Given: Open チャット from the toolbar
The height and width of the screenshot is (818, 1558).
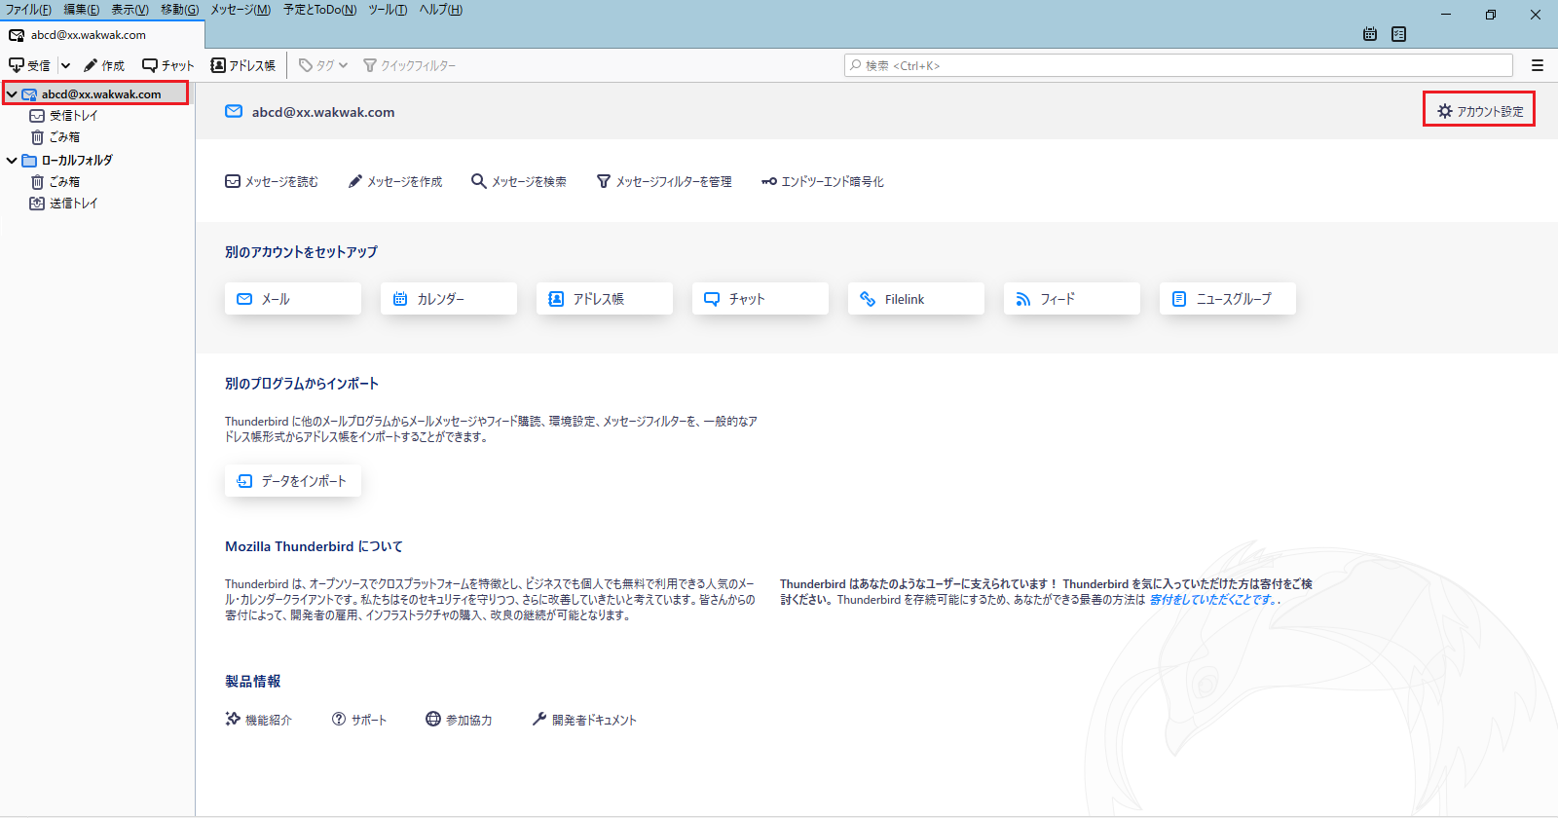Looking at the screenshot, I should 168,65.
